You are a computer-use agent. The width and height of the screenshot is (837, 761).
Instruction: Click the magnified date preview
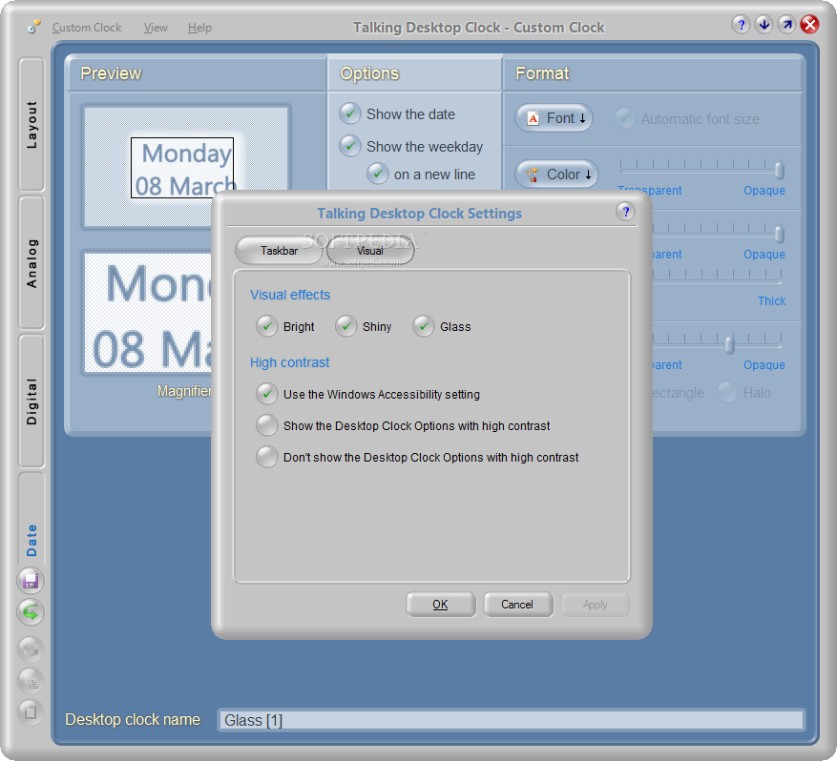pos(148,313)
